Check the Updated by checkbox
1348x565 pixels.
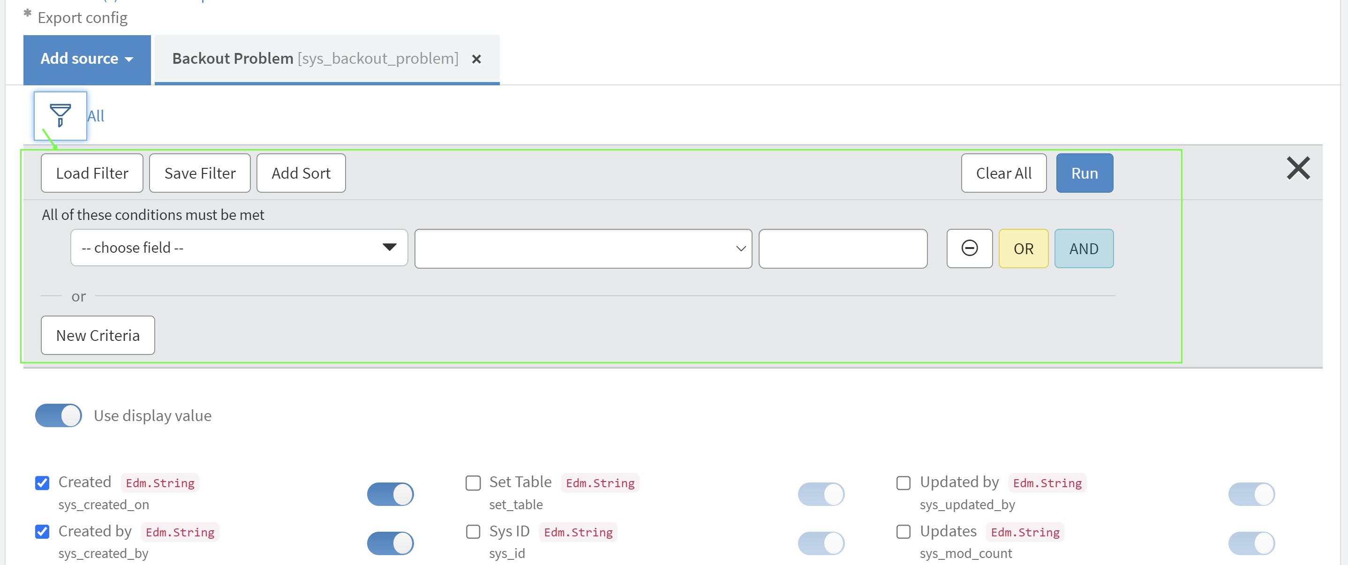(x=903, y=482)
